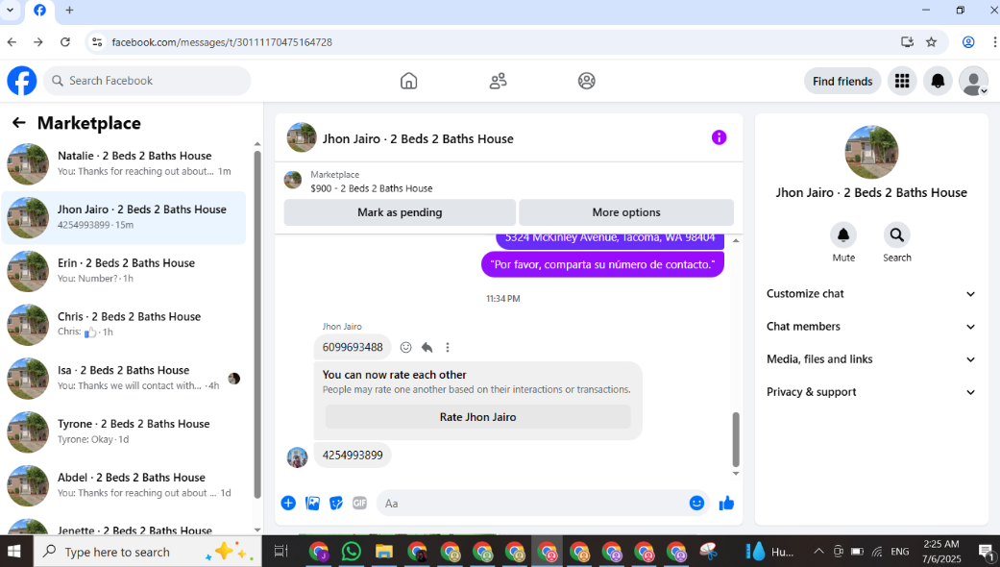1000x567 pixels.
Task: Choose a GIF in the composer
Action: click(x=359, y=504)
